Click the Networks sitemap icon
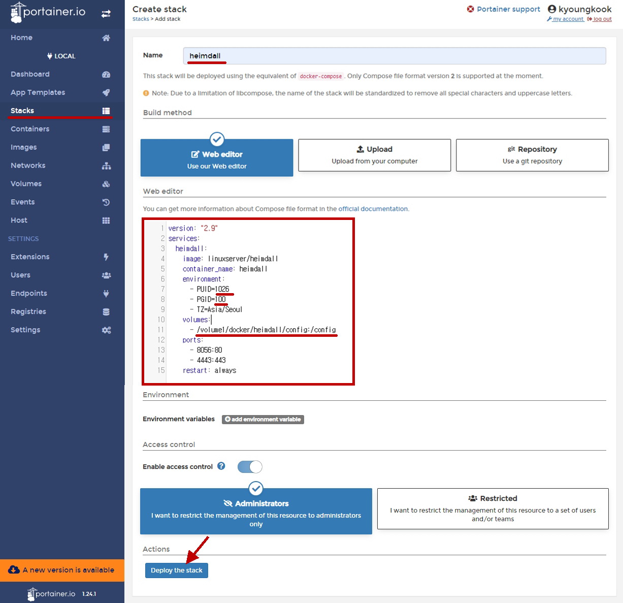 106,166
